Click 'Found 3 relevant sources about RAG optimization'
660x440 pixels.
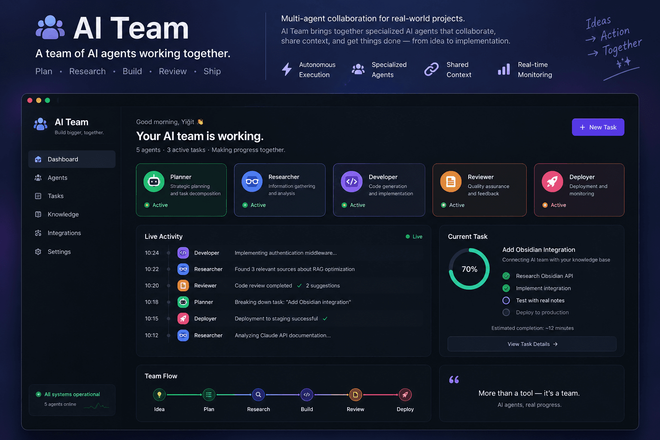coord(295,269)
